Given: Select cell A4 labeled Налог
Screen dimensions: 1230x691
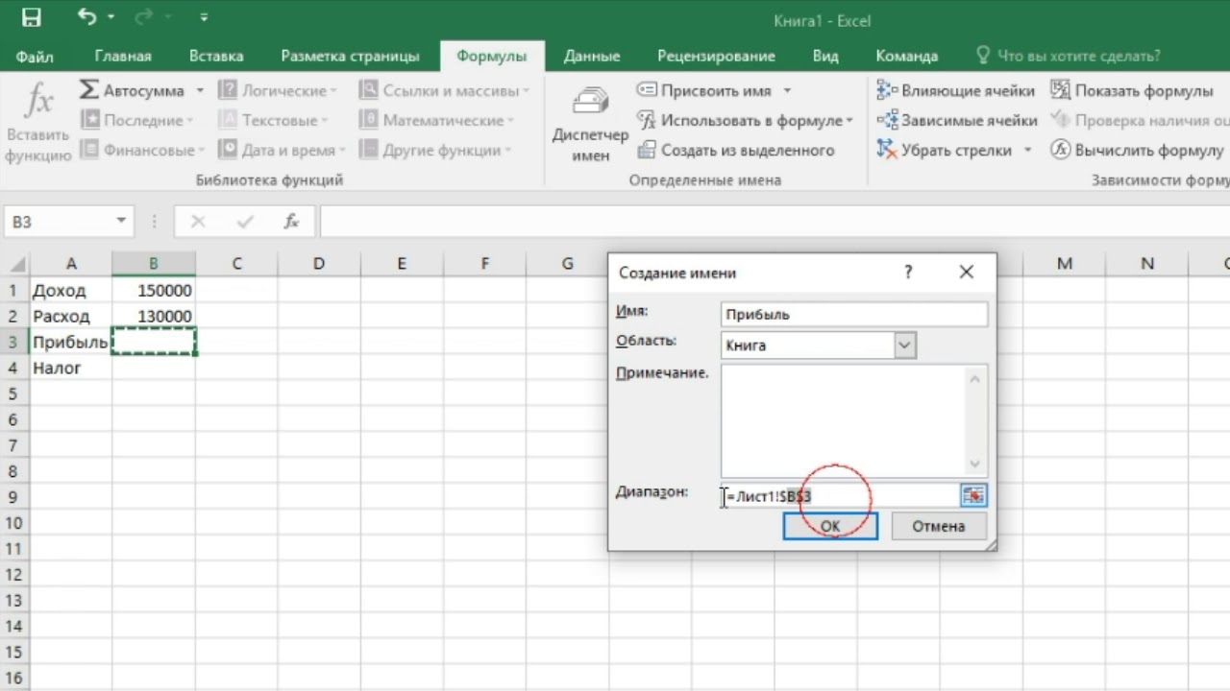Looking at the screenshot, I should (71, 368).
